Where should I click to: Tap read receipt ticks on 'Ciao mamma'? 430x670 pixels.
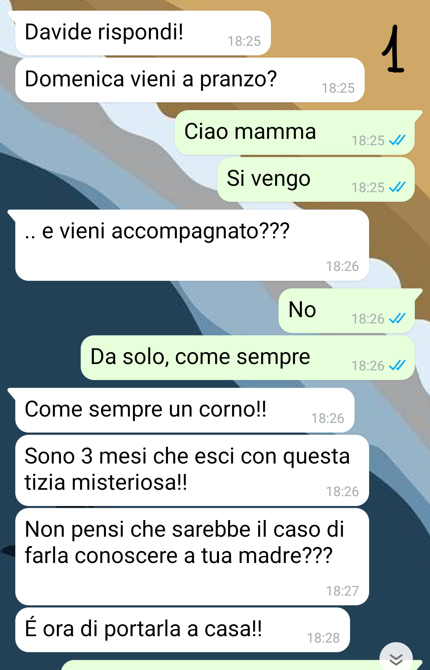click(x=397, y=140)
